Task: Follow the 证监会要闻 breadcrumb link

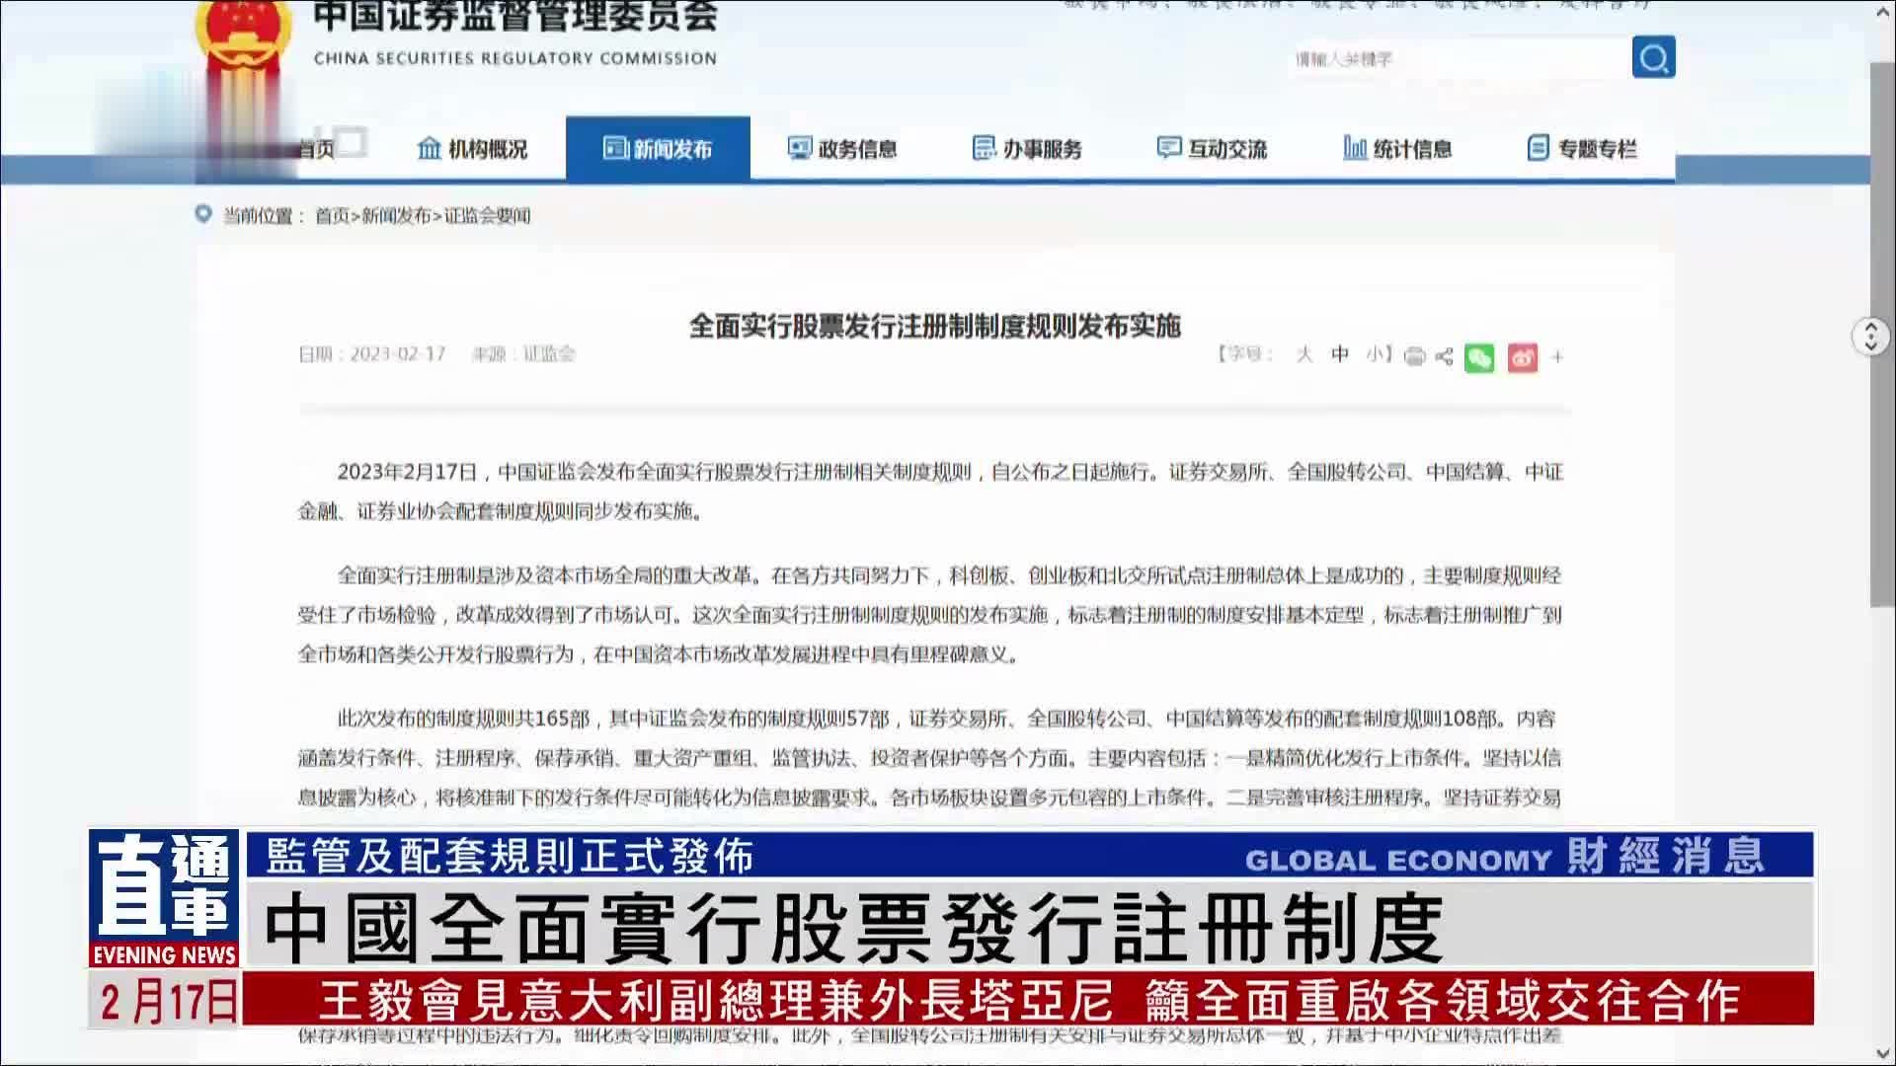Action: pyautogui.click(x=487, y=215)
